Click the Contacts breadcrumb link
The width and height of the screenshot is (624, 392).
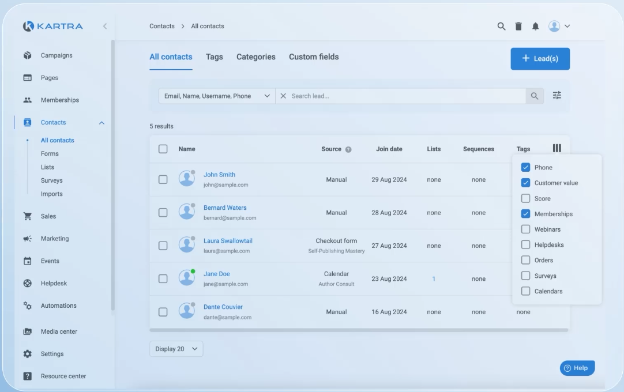tap(162, 27)
